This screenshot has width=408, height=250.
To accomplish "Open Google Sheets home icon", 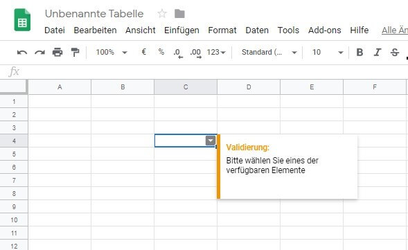I will pos(22,20).
